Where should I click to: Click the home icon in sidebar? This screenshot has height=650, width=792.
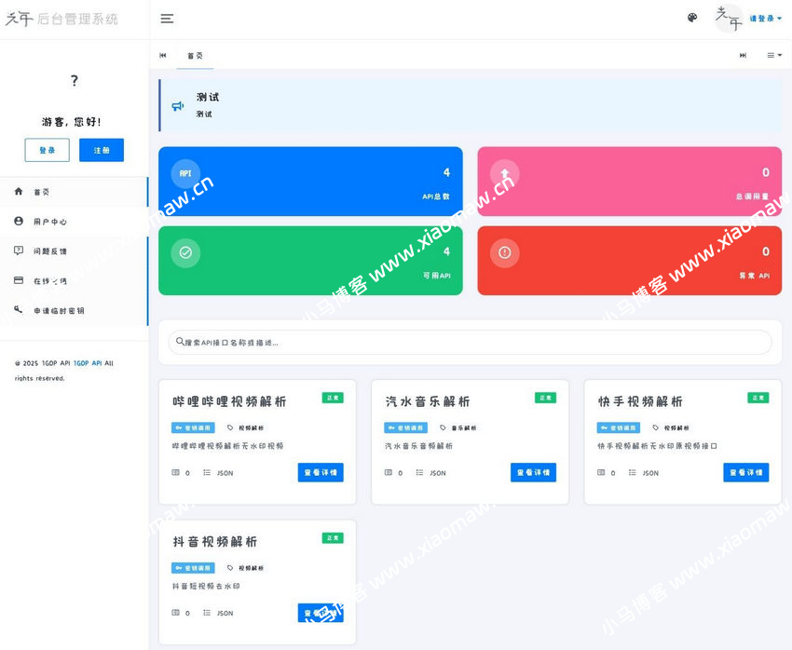(19, 191)
